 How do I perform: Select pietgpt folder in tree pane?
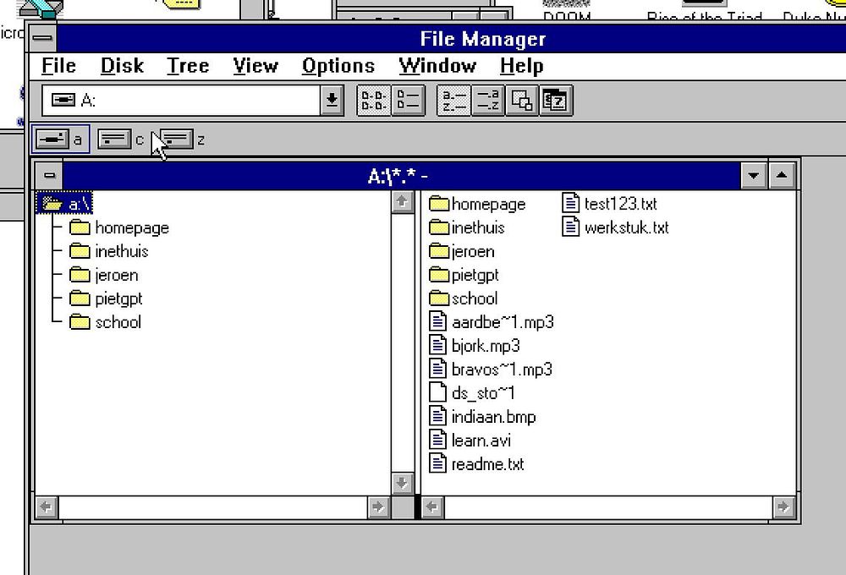click(x=106, y=298)
